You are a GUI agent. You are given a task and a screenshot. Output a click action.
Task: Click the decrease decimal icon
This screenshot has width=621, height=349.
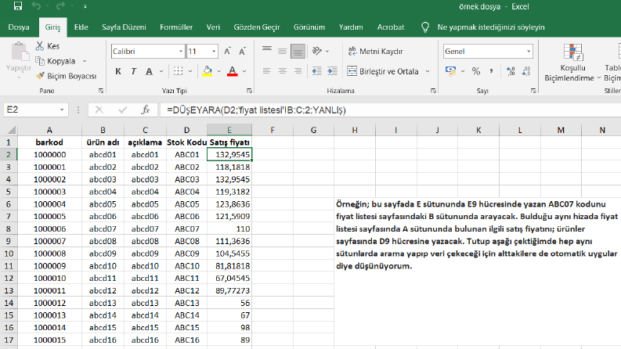click(x=526, y=71)
